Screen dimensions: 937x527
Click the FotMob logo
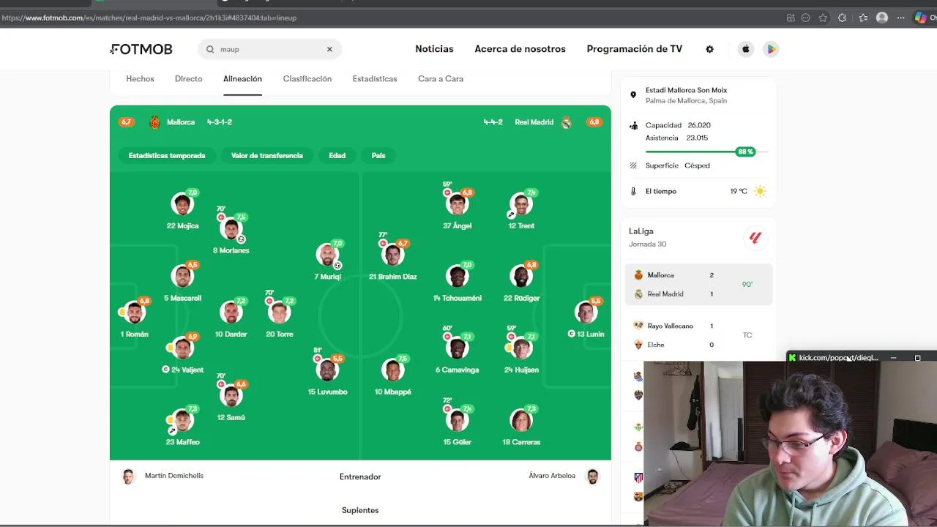tap(141, 49)
